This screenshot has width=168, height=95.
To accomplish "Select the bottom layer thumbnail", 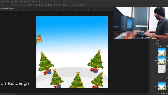I will tap(162, 86).
